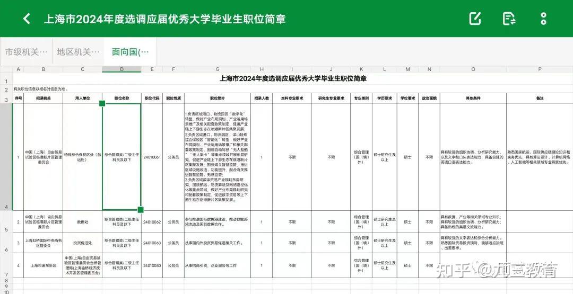Select row 4 header

point(6,157)
